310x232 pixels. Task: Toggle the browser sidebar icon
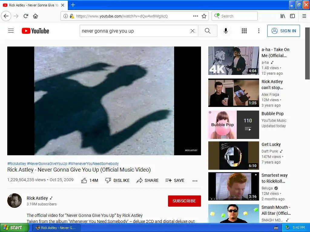292,16
